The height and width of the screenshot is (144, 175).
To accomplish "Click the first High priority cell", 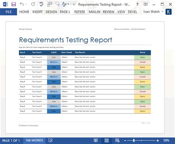I will 54,67.
